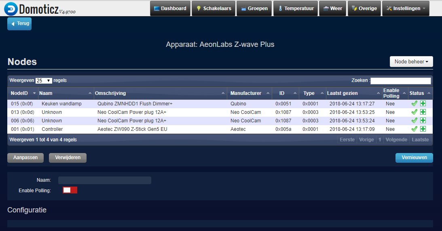The image size is (442, 231).
Task: Click the Qubino manufacturer cell
Action: pyautogui.click(x=238, y=104)
